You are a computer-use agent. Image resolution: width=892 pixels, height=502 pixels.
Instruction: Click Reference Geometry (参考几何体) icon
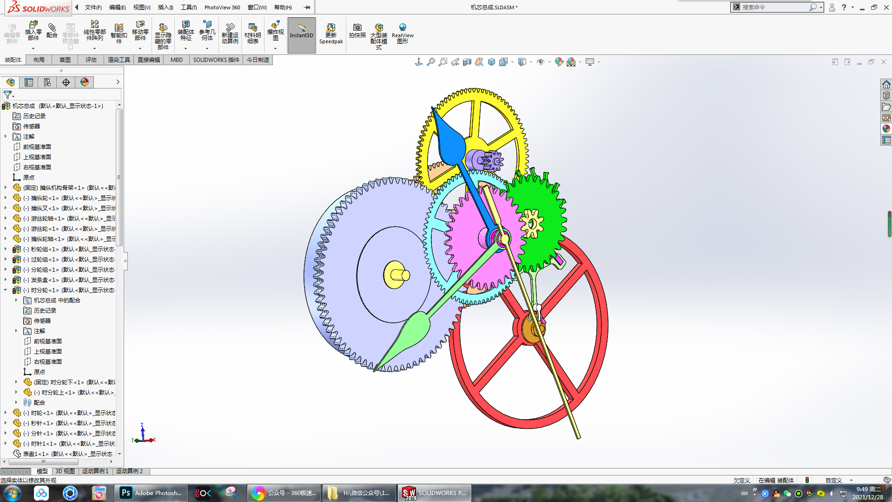click(207, 31)
